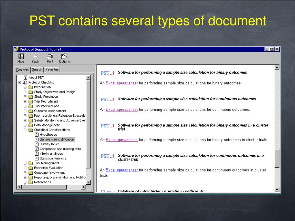
Task: Expand the Study Objectives and Design node
Action: click(x=25, y=92)
